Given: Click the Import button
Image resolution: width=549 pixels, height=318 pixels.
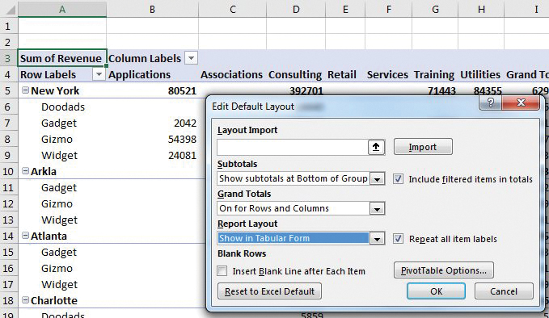Looking at the screenshot, I should [x=423, y=147].
